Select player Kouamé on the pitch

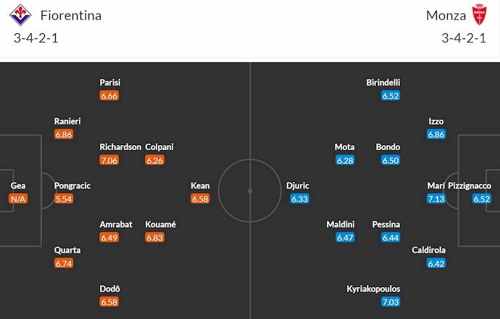(160, 224)
